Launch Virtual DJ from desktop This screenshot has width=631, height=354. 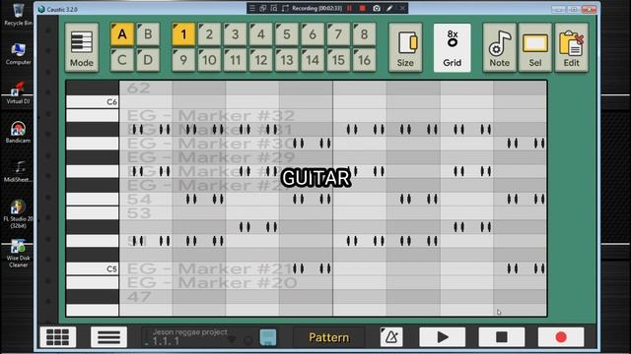coord(18,93)
